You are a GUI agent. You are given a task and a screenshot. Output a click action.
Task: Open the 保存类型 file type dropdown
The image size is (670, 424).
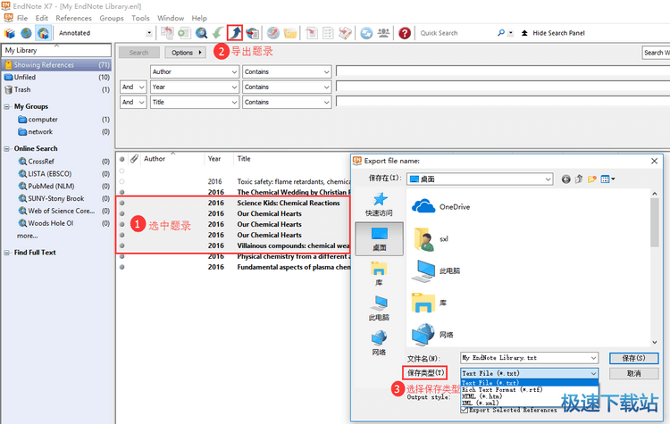click(x=593, y=374)
